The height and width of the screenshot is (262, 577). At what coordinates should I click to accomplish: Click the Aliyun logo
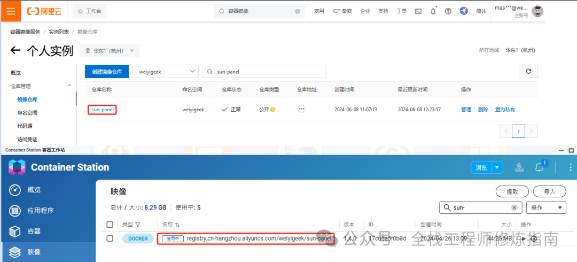point(44,11)
